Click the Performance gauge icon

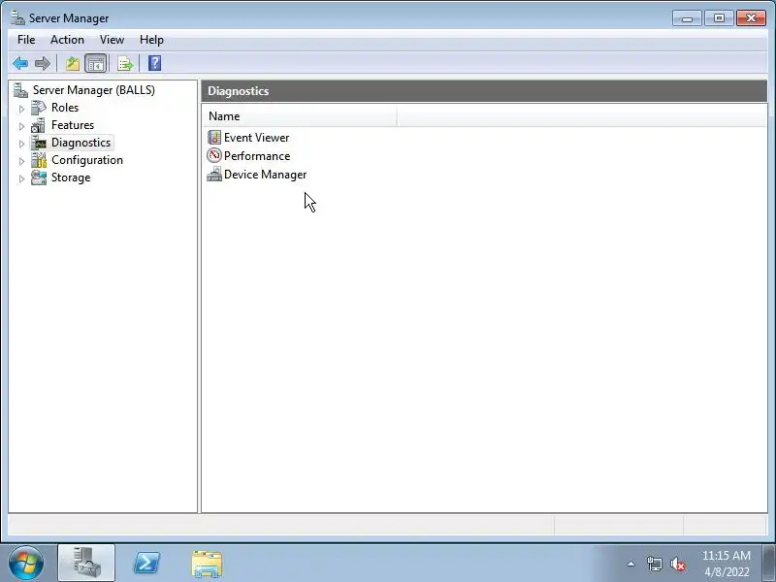[214, 155]
